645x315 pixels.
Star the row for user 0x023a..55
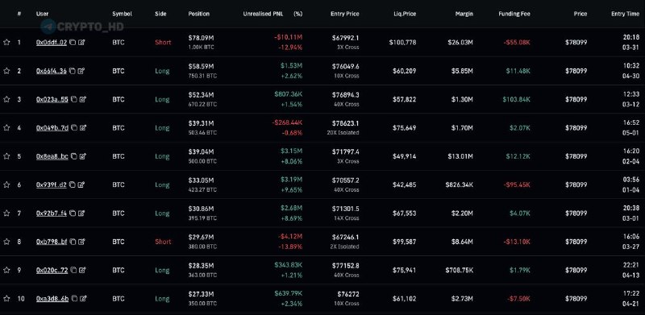point(6,99)
